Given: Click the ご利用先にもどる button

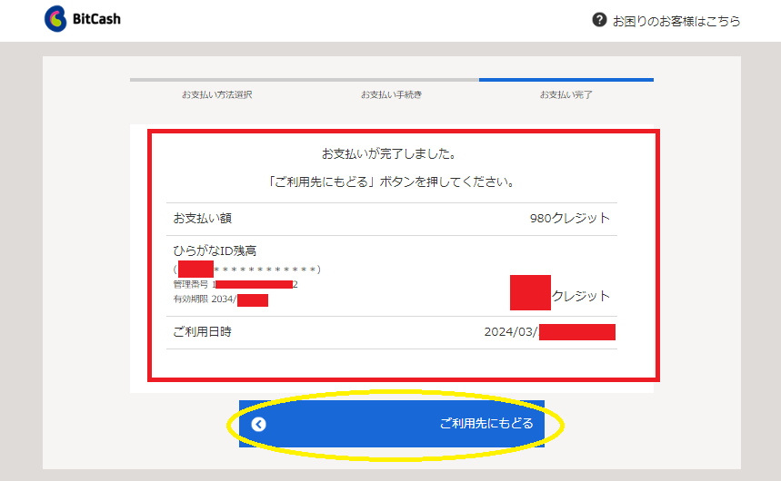Looking at the screenshot, I should coord(392,424).
